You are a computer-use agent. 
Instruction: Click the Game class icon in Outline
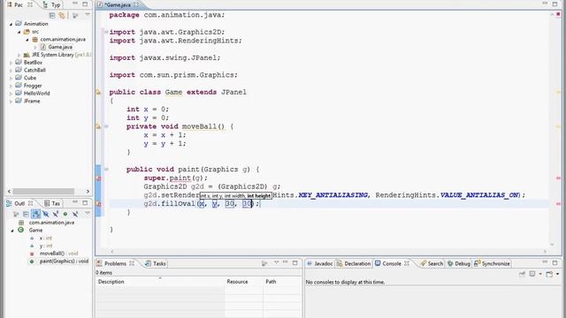tap(21, 230)
